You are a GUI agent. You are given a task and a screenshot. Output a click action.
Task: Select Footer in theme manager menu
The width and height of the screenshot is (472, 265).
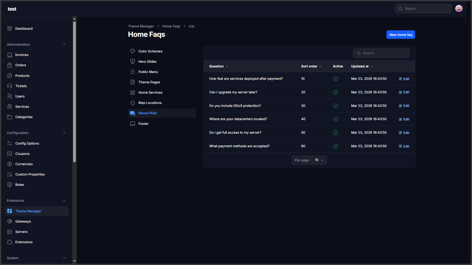(x=143, y=124)
